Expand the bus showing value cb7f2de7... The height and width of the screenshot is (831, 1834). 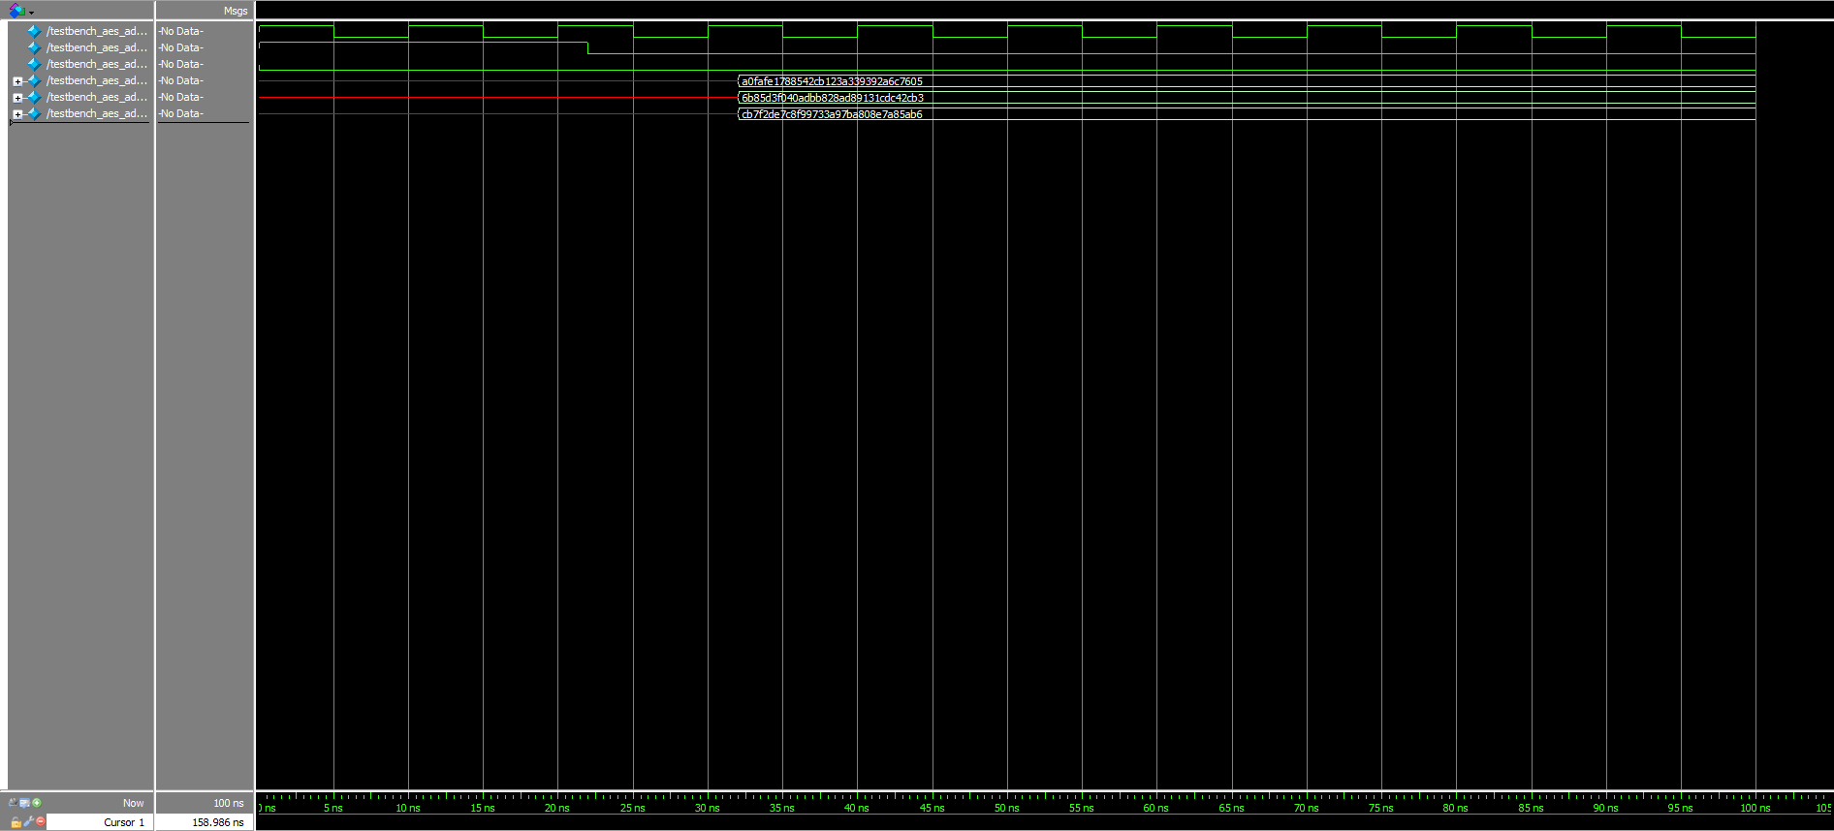[x=17, y=114]
